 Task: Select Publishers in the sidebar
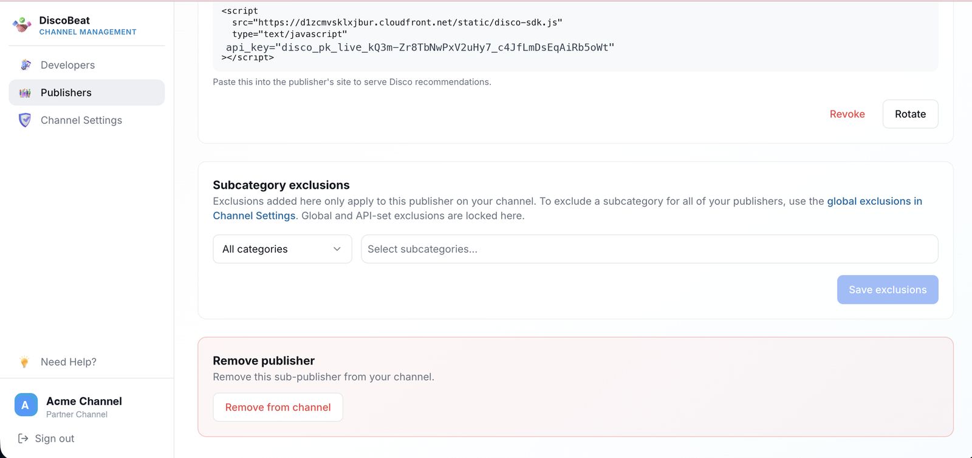pos(87,92)
